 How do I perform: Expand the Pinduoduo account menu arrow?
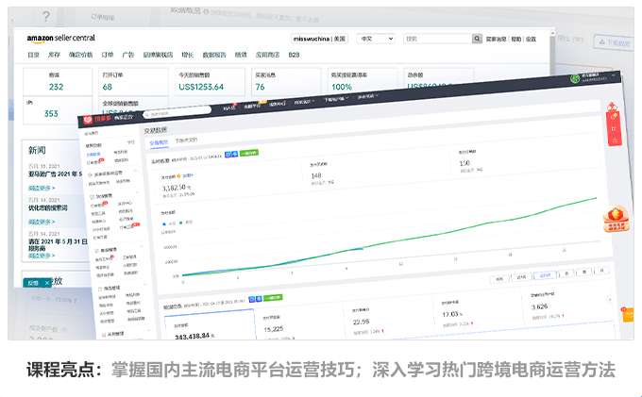[x=614, y=75]
